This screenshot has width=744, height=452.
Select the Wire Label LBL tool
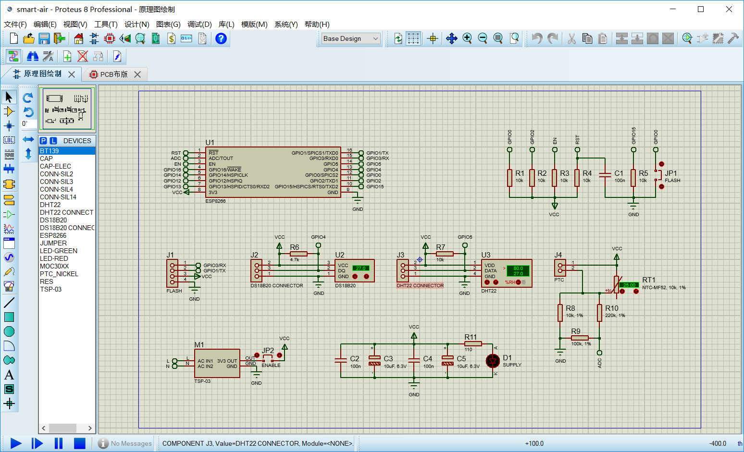pos(9,140)
